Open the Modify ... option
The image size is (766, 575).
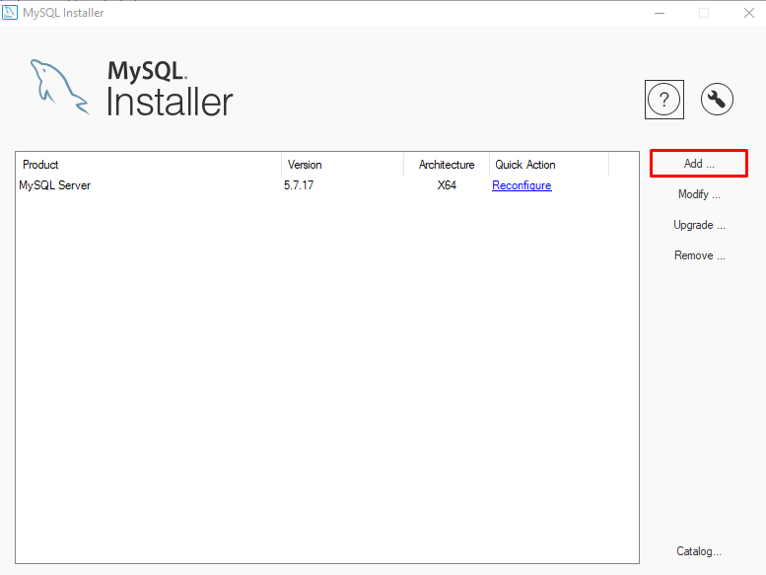[x=699, y=194]
